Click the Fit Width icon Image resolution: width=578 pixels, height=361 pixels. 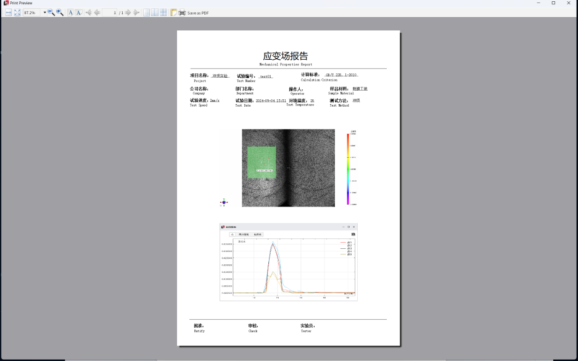(9, 12)
